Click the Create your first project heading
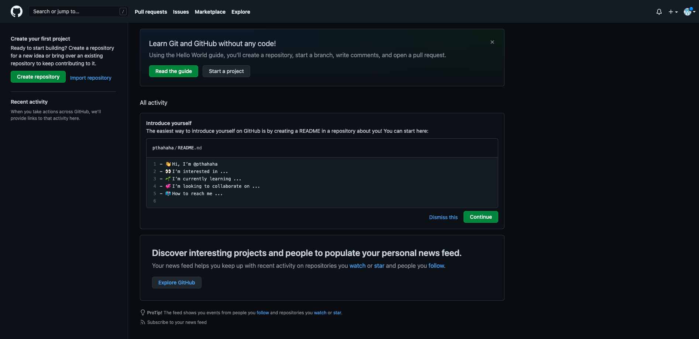 [40, 39]
